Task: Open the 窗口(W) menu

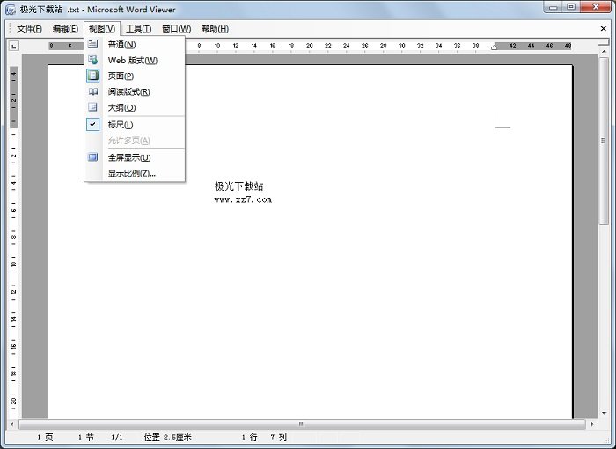Action: pos(176,29)
